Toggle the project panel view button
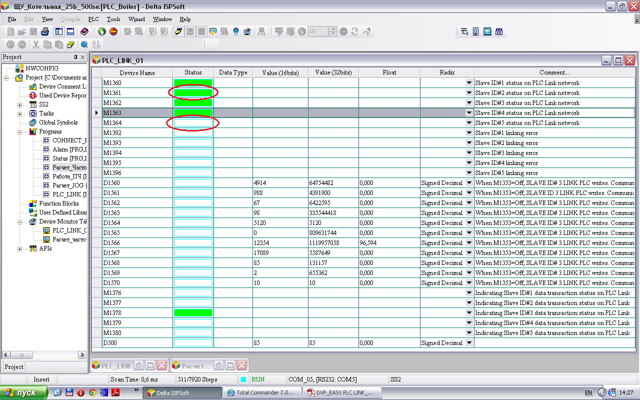Image resolution: width=640 pixels, height=400 pixels. coord(59,31)
